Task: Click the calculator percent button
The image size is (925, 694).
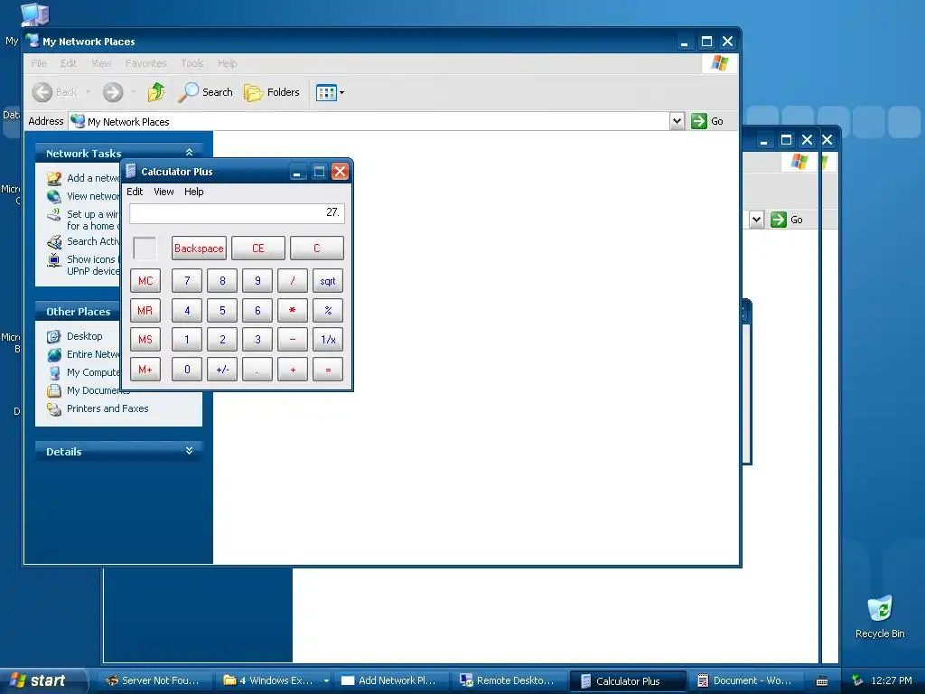Action: pyautogui.click(x=328, y=311)
